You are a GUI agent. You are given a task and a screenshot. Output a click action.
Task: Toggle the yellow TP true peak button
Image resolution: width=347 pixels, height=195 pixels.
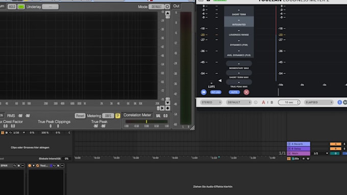pyautogui.click(x=117, y=116)
